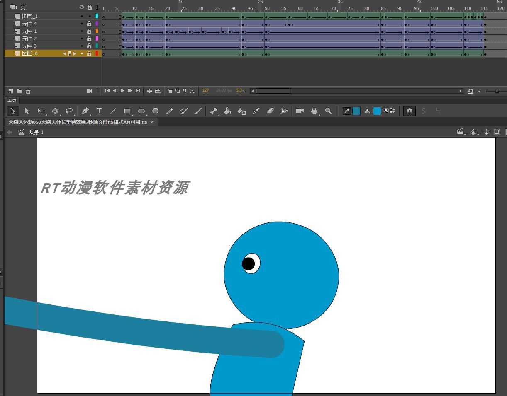The height and width of the screenshot is (396, 507).
Task: Center the playhead frame
Action: pyautogui.click(x=150, y=91)
